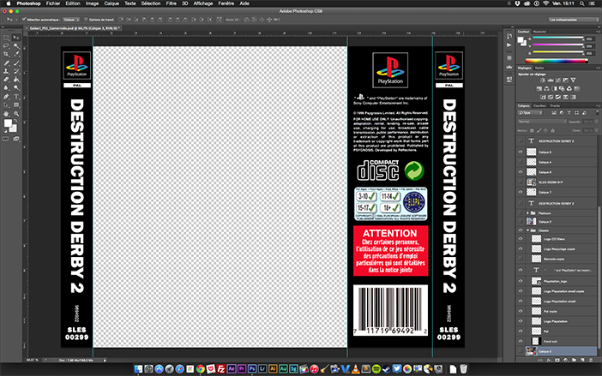Select the Pen tool
Image resolution: width=602 pixels, height=376 pixels.
coord(6,97)
